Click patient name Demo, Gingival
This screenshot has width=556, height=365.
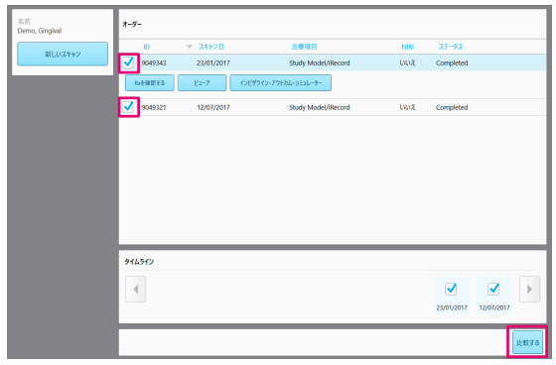[40, 31]
